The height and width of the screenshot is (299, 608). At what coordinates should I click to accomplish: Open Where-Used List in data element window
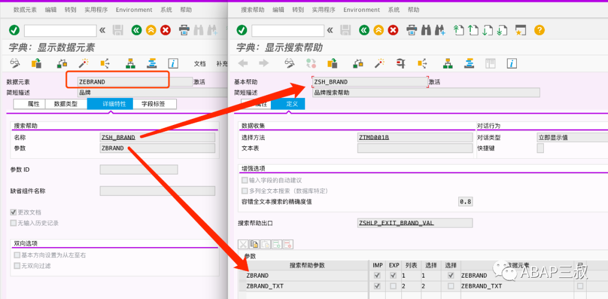pyautogui.click(x=105, y=63)
